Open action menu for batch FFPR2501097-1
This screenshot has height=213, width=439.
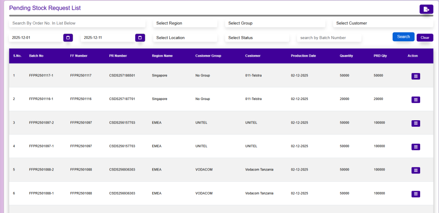point(415,147)
